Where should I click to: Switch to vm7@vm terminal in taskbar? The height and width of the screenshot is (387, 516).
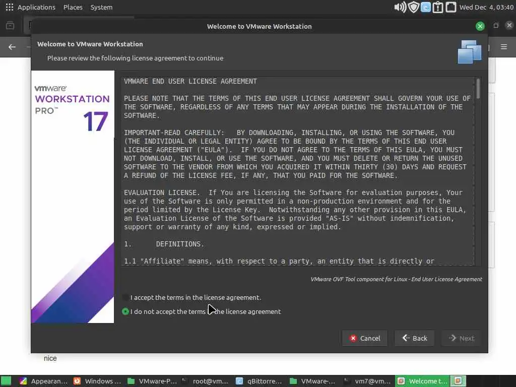(x=367, y=381)
